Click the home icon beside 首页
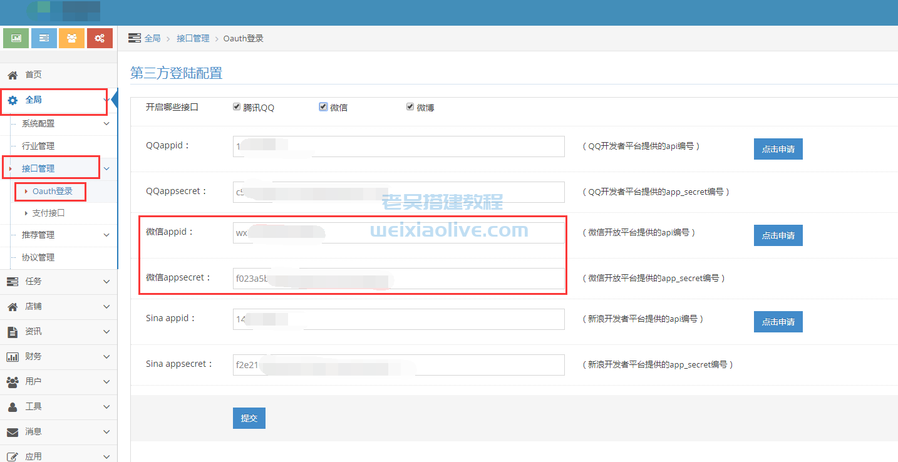Image resolution: width=898 pixels, height=462 pixels. point(12,75)
